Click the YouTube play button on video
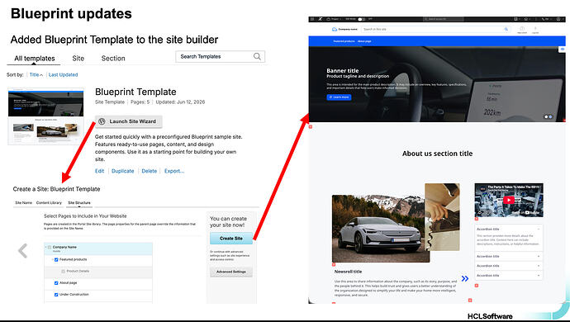This screenshot has height=322, width=570. click(509, 200)
